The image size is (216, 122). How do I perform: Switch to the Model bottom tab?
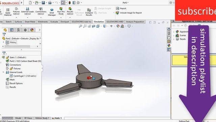(18, 118)
